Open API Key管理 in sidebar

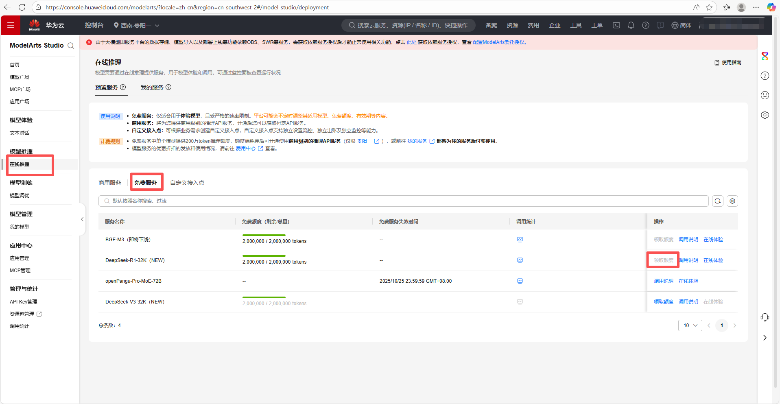(24, 301)
